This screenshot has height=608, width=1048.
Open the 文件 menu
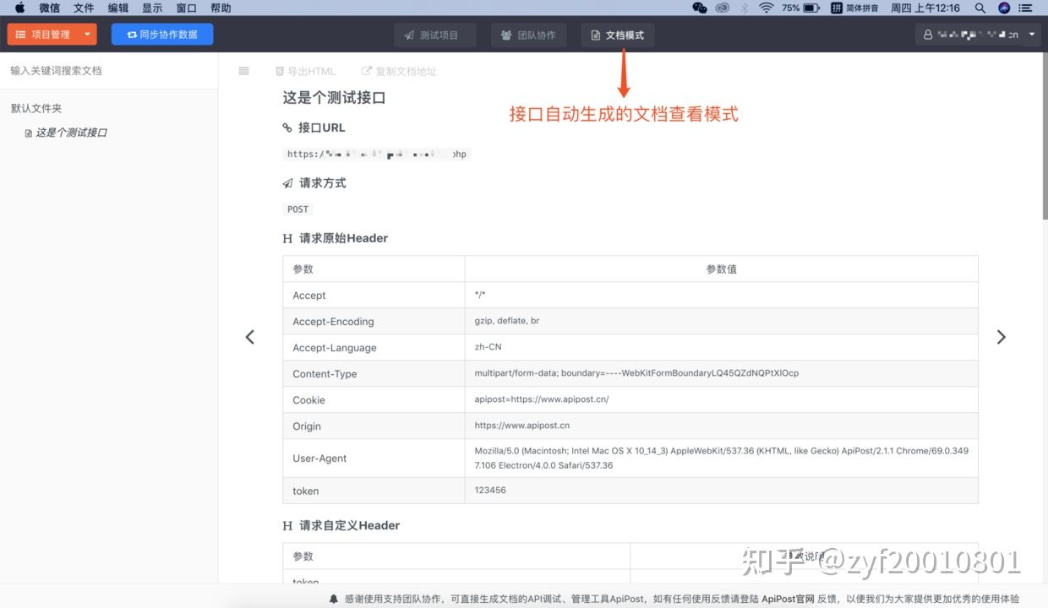coord(84,8)
